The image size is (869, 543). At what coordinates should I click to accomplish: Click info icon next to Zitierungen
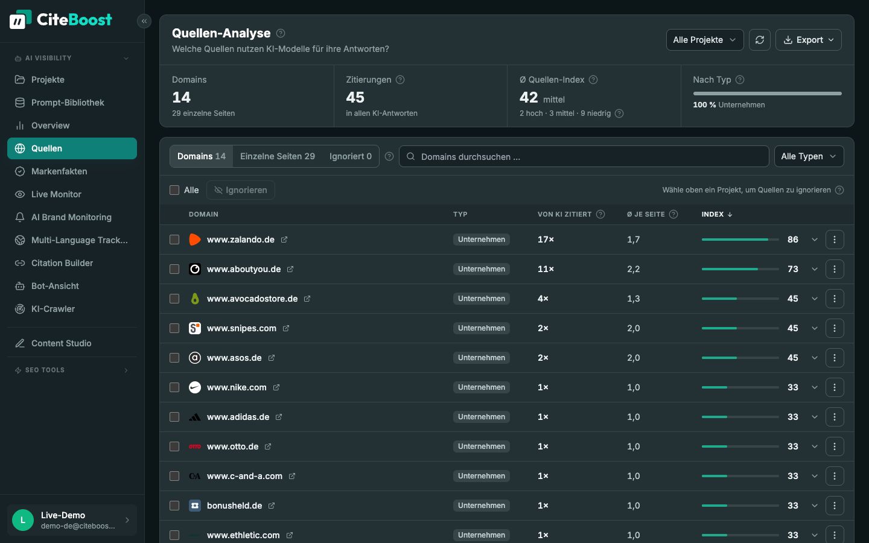400,80
